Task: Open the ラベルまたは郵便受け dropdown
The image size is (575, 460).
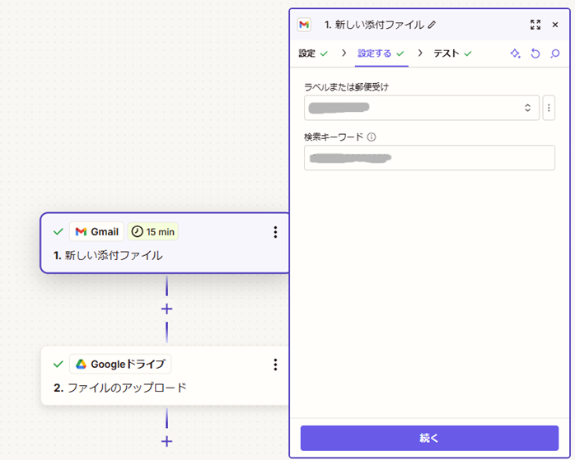Action: tap(421, 108)
